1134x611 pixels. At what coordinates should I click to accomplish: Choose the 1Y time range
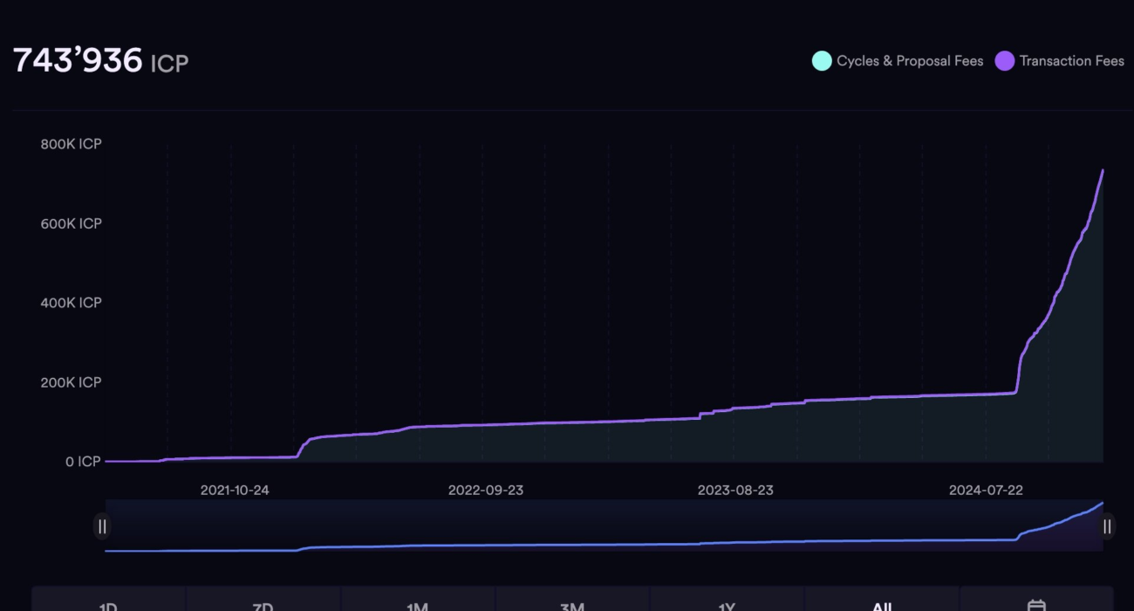pos(727,605)
